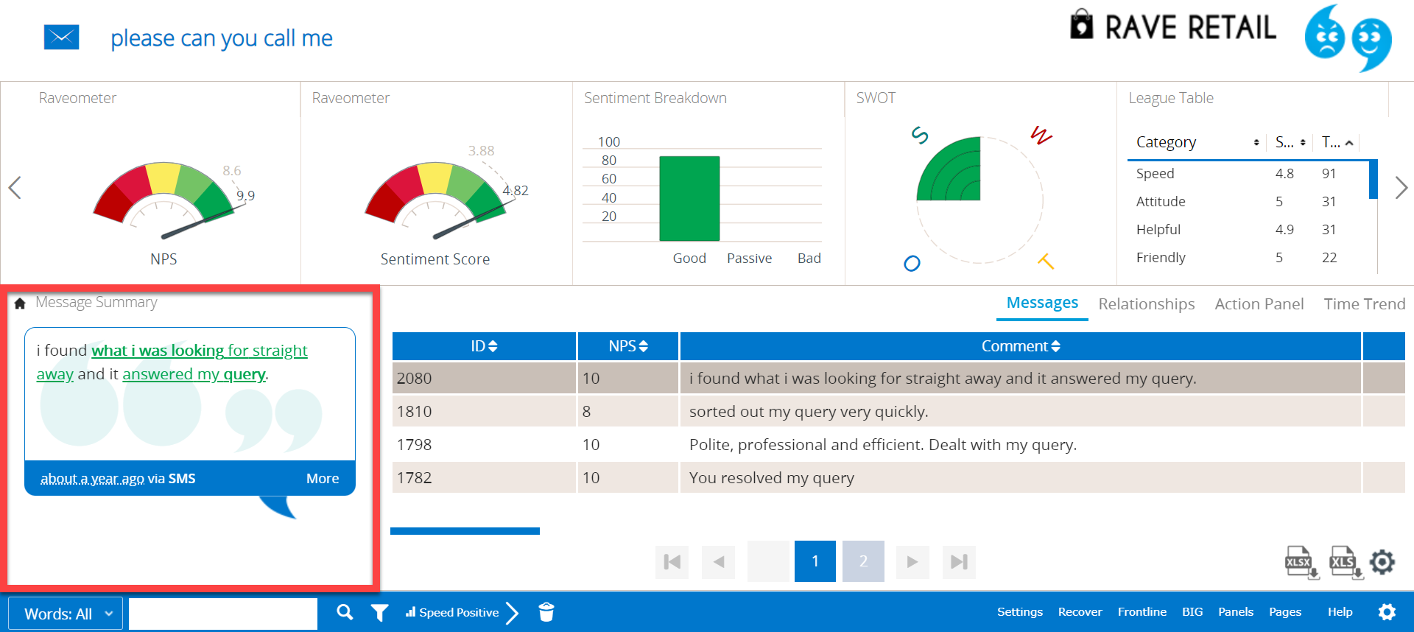Click the home icon beside Message Summary
The image size is (1414, 632).
pos(20,303)
